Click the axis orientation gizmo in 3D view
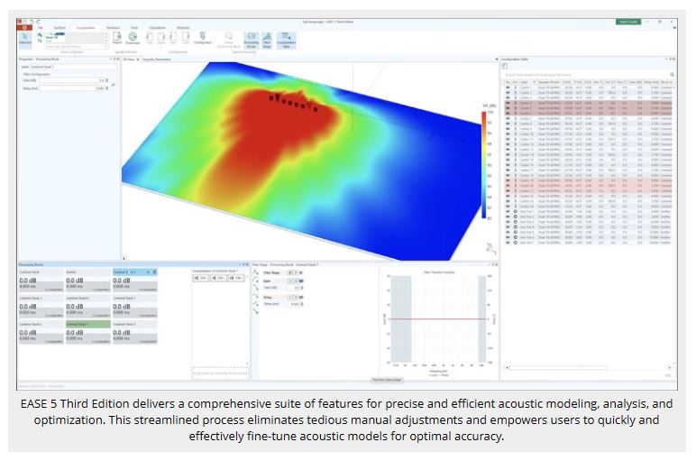Screen dimensions: 696x461 (x=490, y=249)
